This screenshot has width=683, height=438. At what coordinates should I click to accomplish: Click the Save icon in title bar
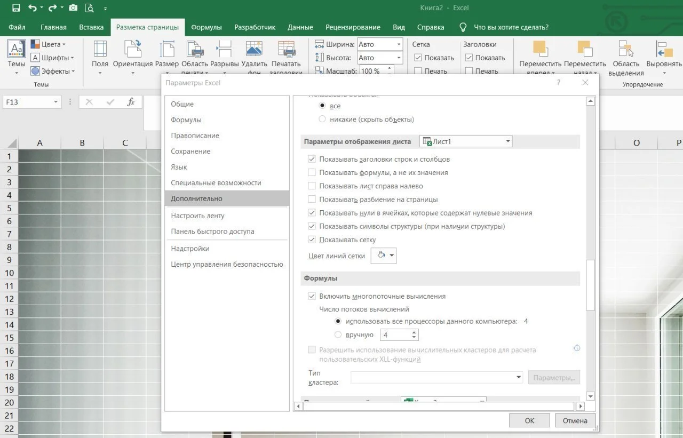coord(16,8)
